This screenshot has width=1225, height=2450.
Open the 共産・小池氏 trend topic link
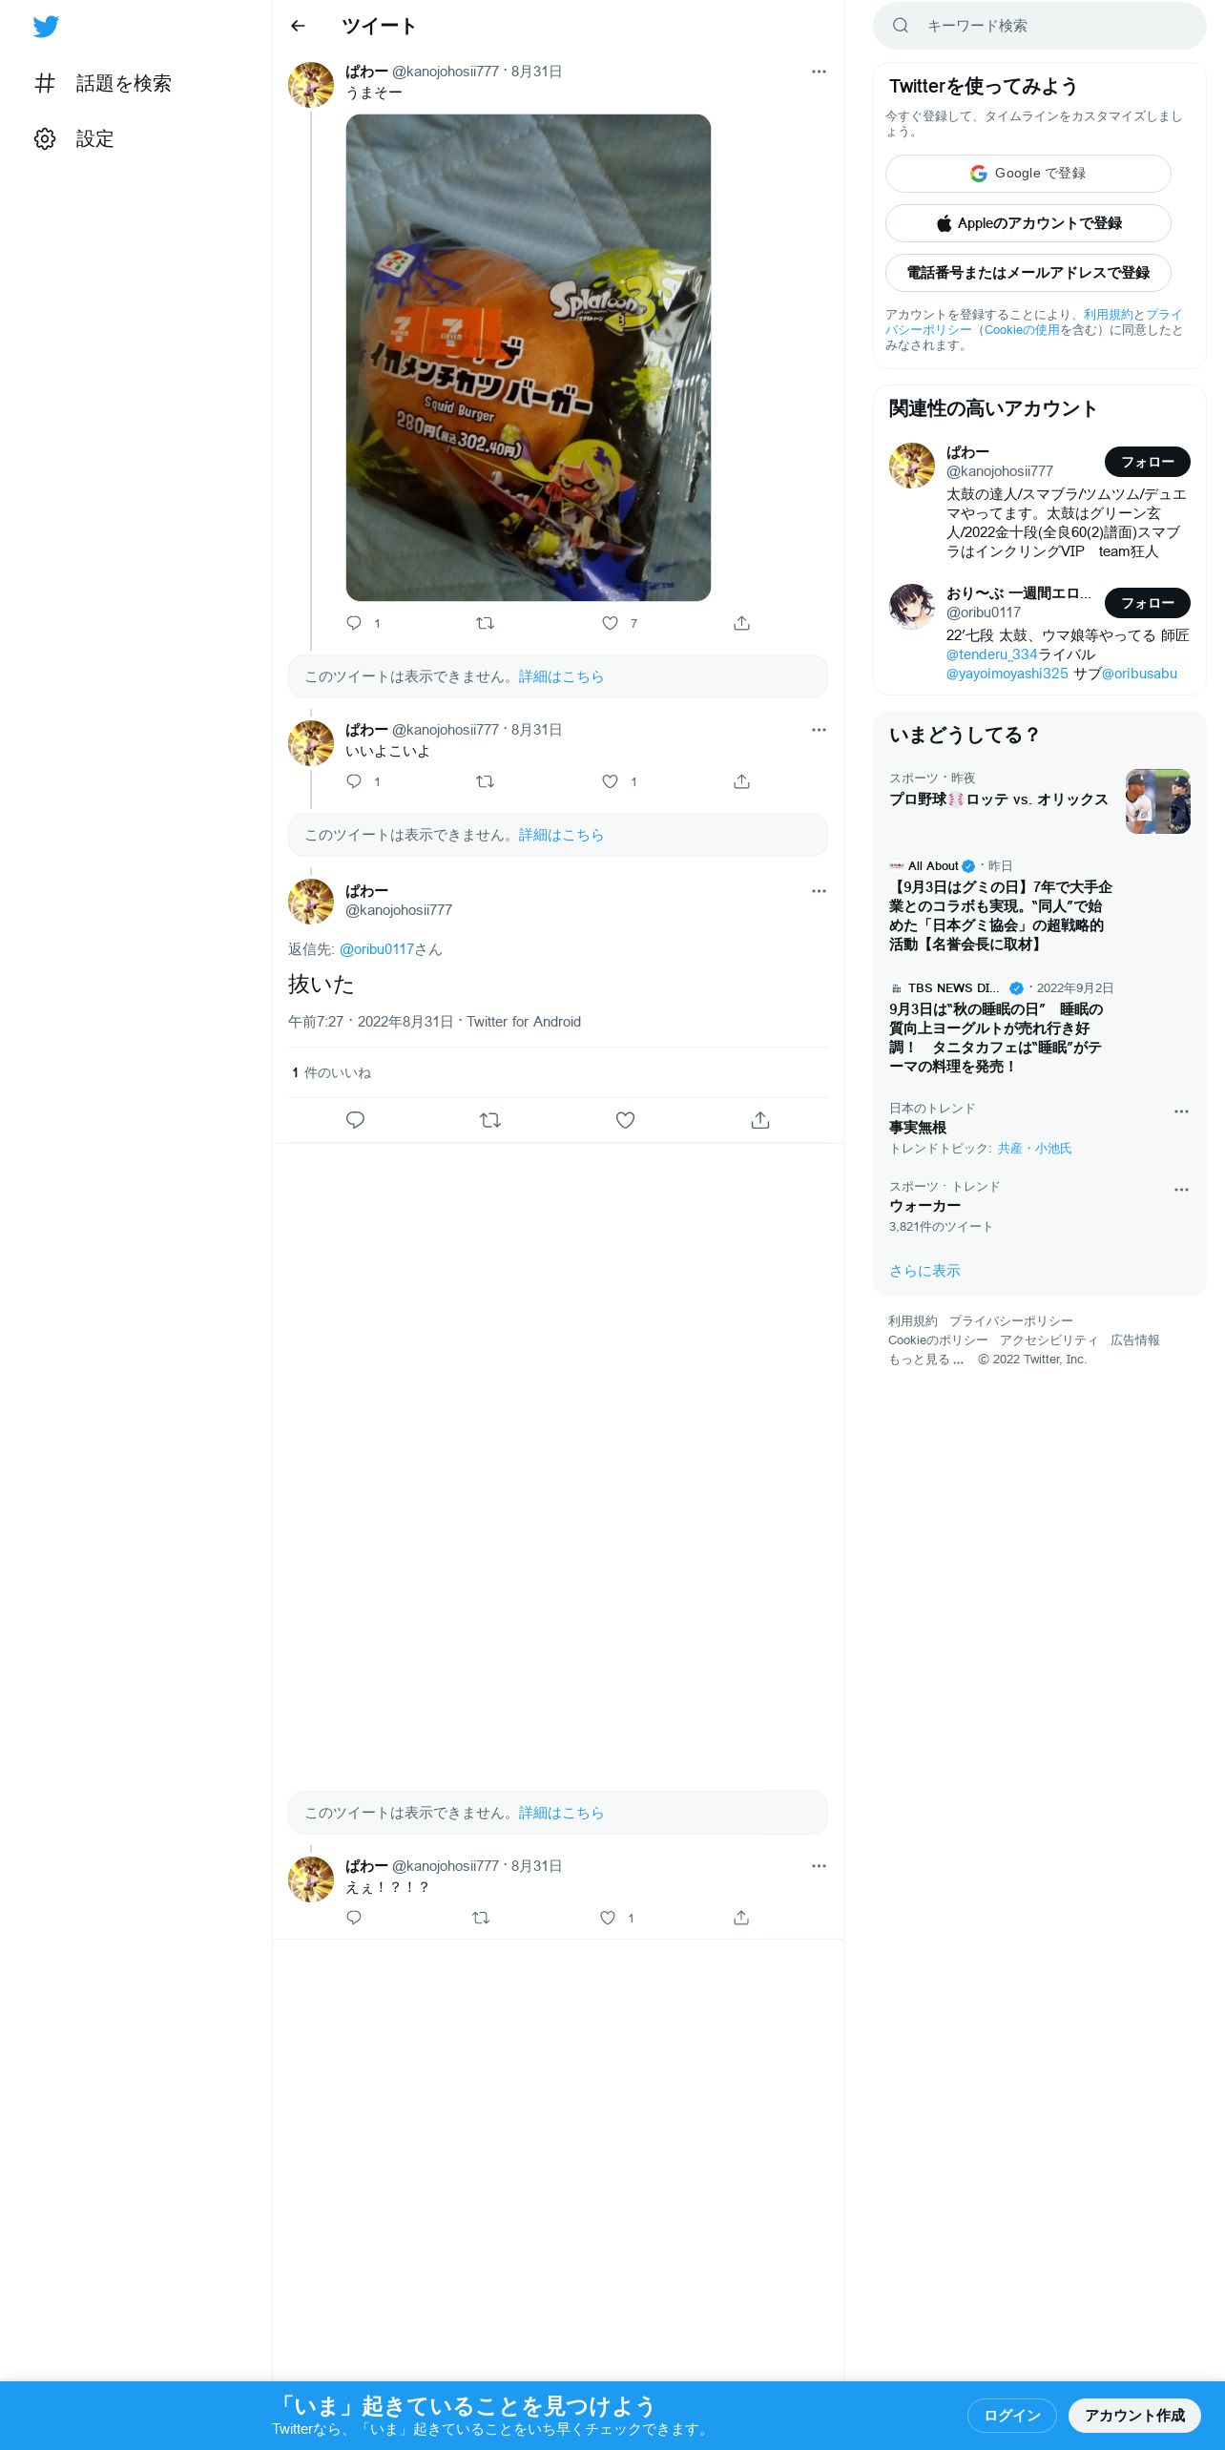pos(1034,1149)
